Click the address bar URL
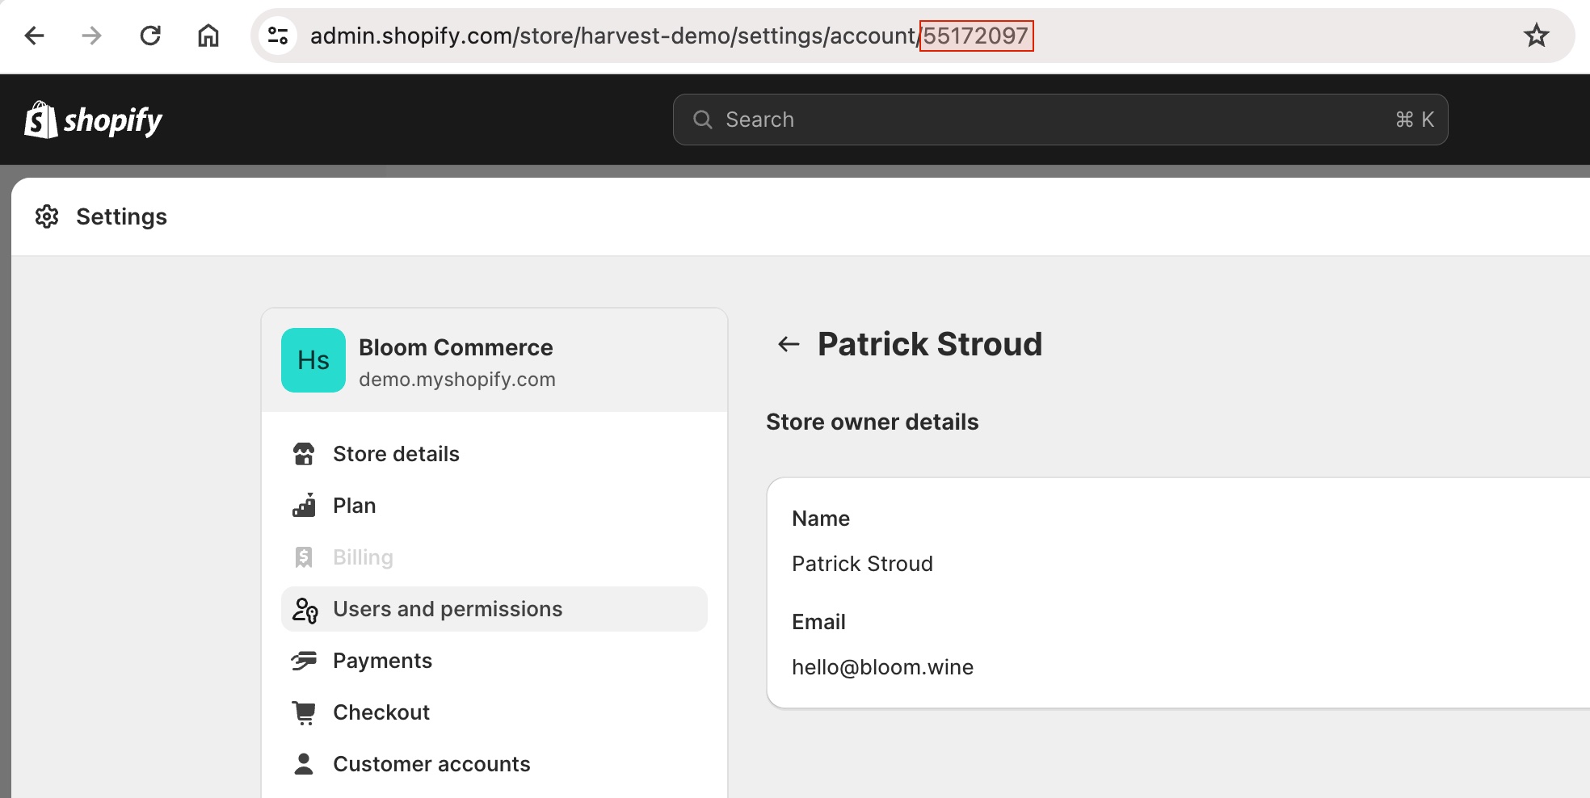The width and height of the screenshot is (1590, 798). (x=612, y=36)
